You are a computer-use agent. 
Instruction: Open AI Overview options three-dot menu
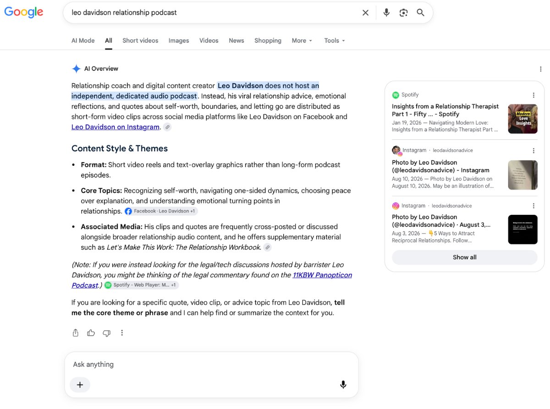(x=540, y=69)
